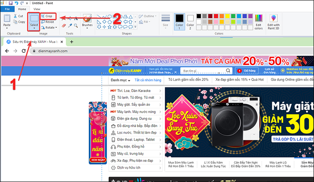The height and width of the screenshot is (182, 314).
Task: Click the Cut scissors button
Action: point(18,16)
